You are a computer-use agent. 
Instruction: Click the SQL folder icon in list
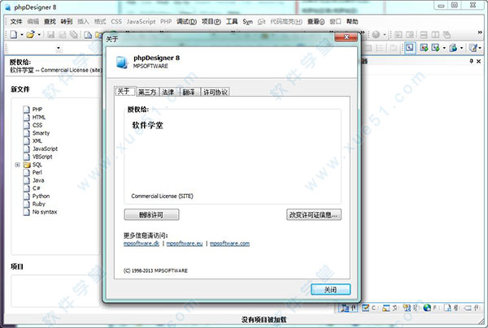pos(27,165)
